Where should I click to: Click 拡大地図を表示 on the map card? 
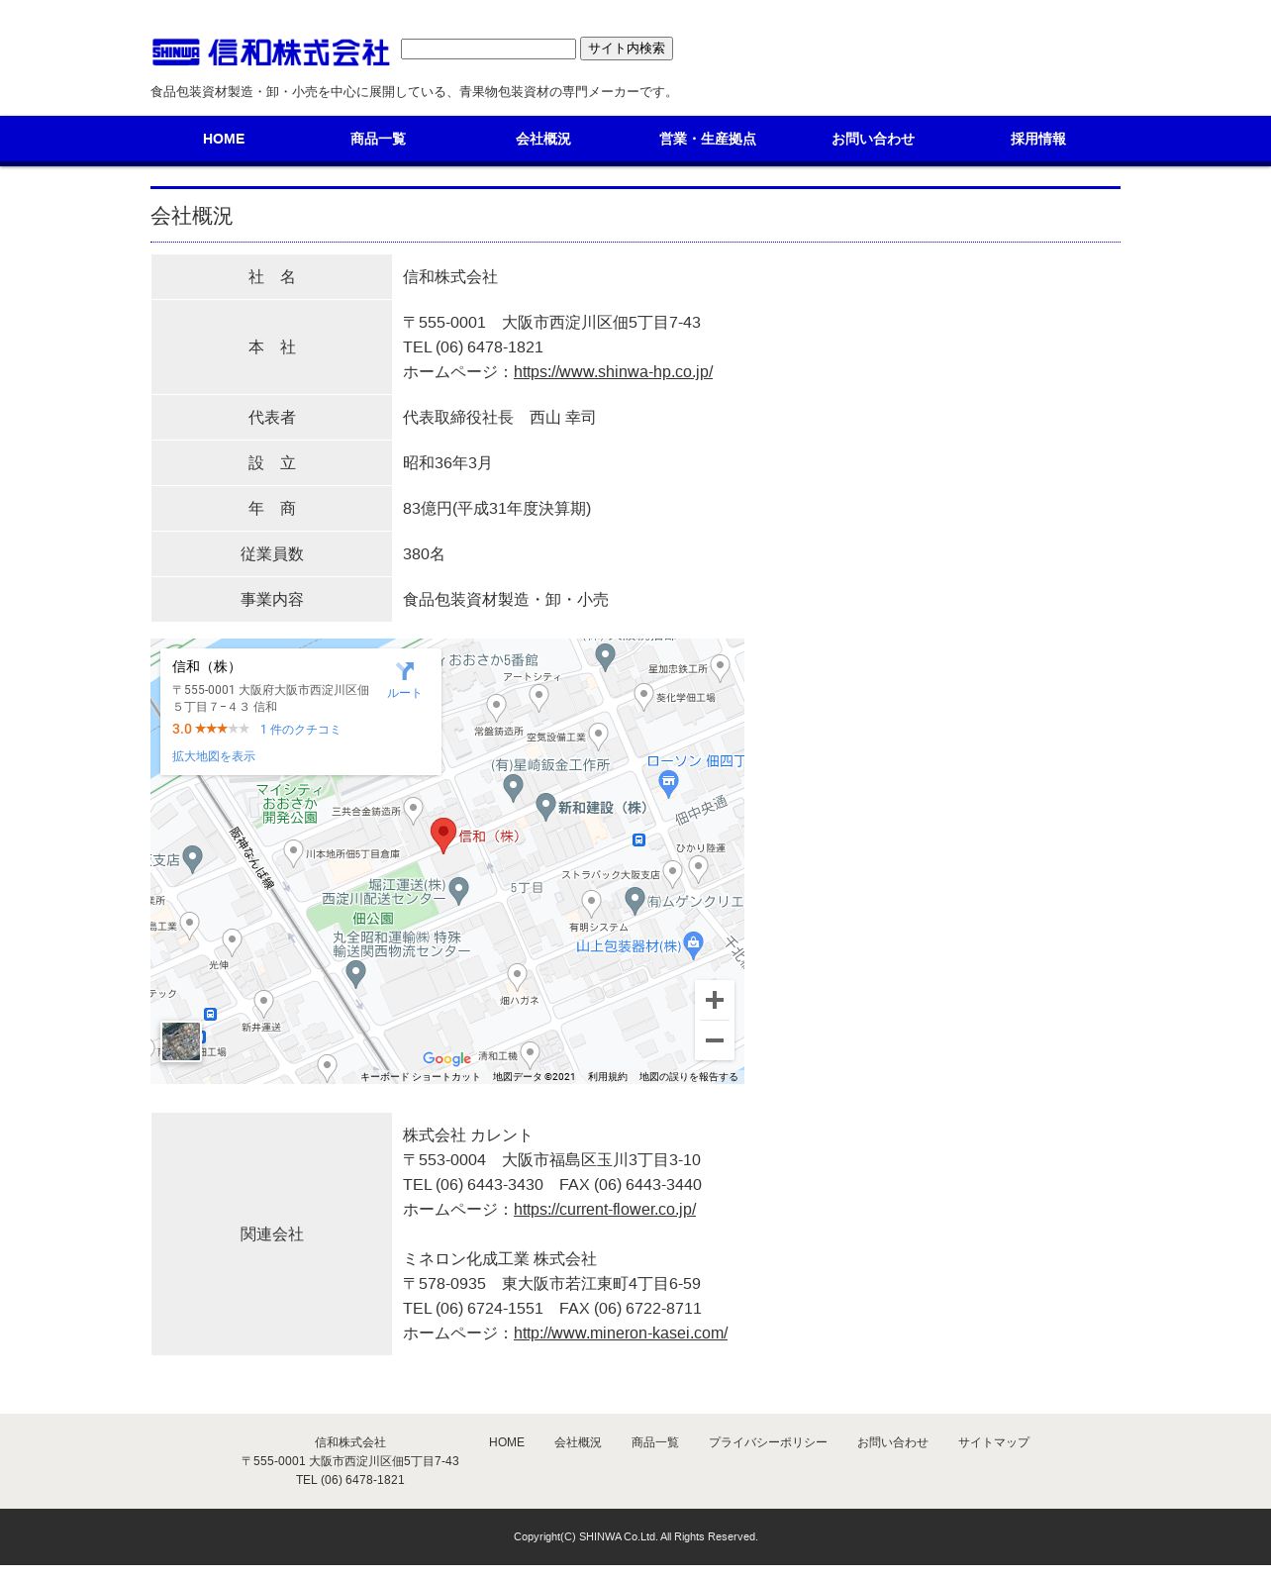click(x=214, y=756)
